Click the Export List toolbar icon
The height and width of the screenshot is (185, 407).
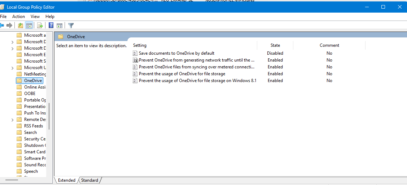pos(40,26)
